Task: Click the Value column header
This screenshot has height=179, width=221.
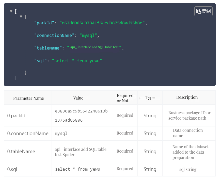Action: tap(78, 97)
